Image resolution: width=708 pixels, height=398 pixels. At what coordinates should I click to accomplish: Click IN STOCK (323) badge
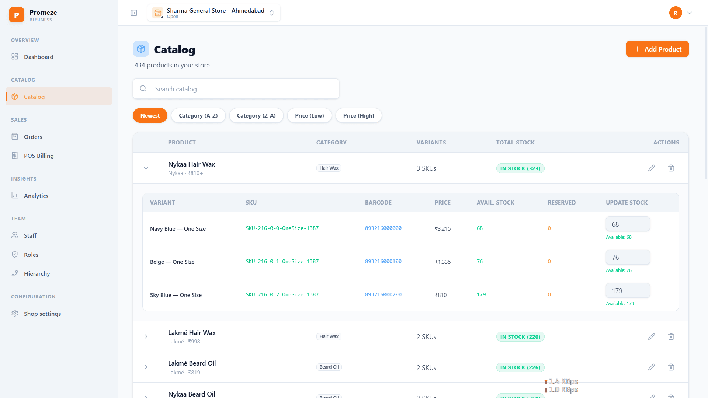[520, 168]
